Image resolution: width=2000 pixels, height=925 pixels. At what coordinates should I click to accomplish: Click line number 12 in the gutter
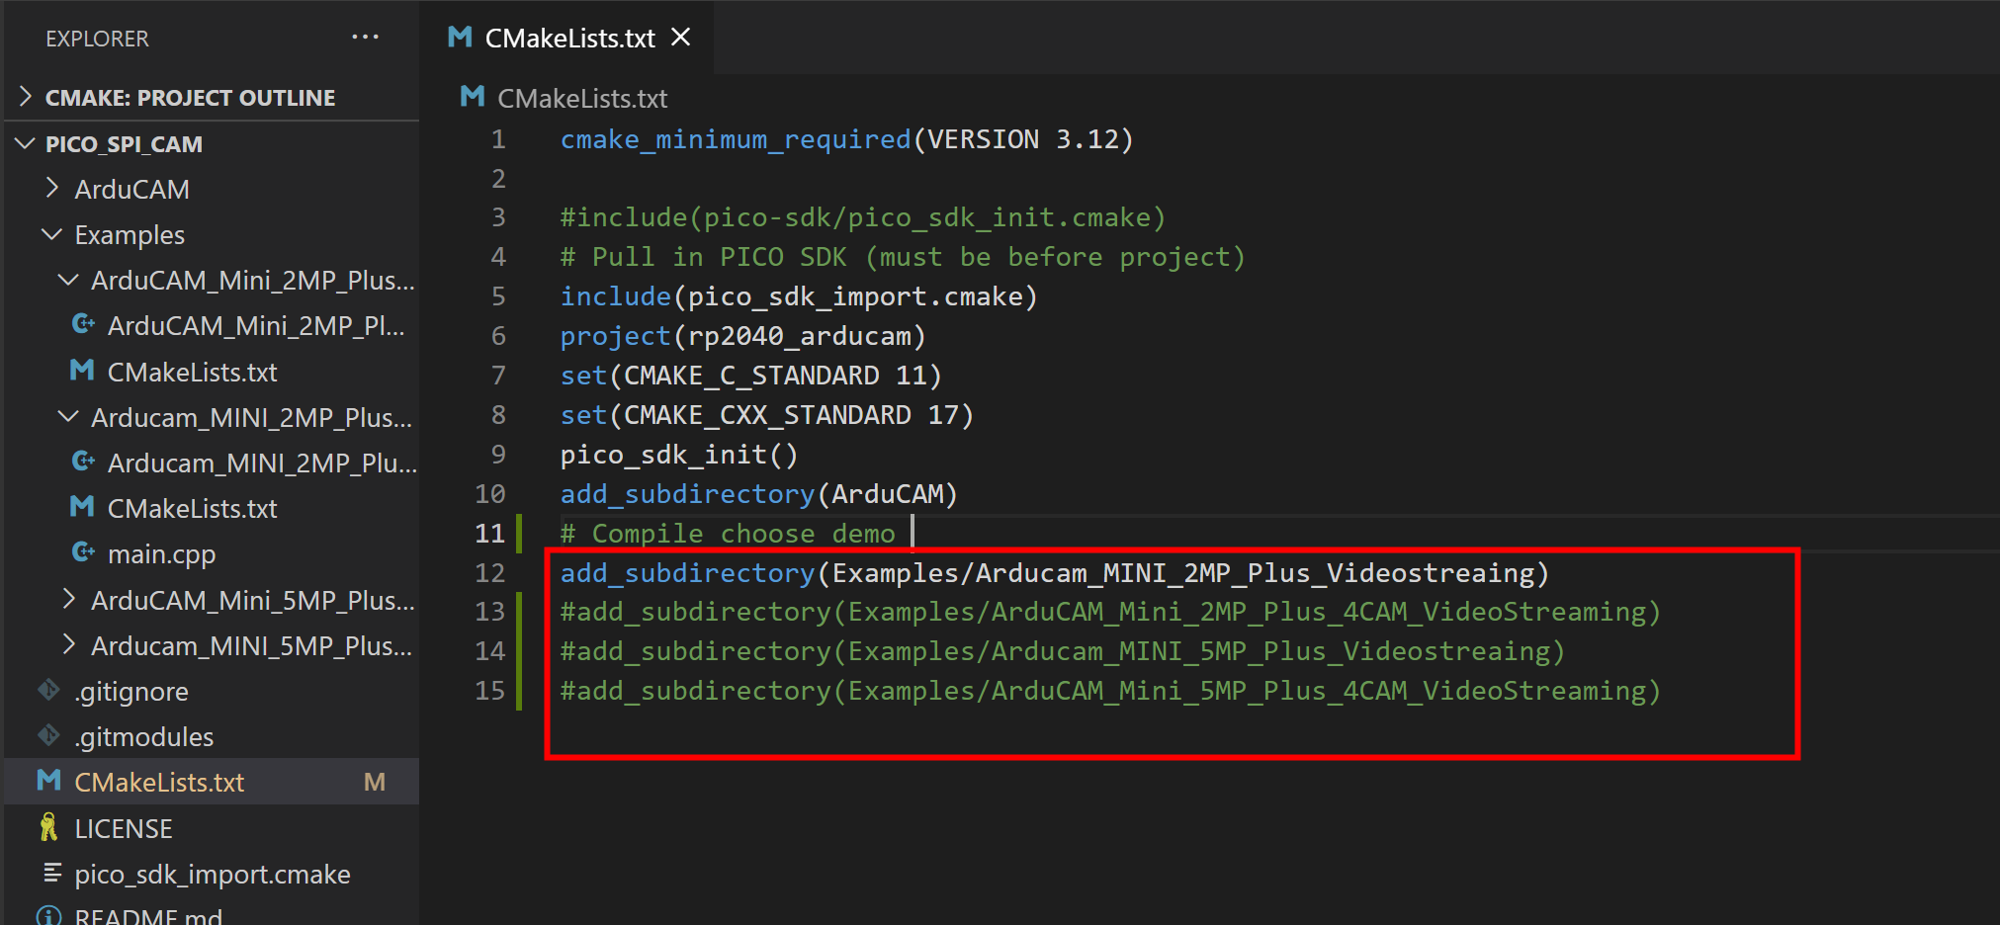coord(490,573)
